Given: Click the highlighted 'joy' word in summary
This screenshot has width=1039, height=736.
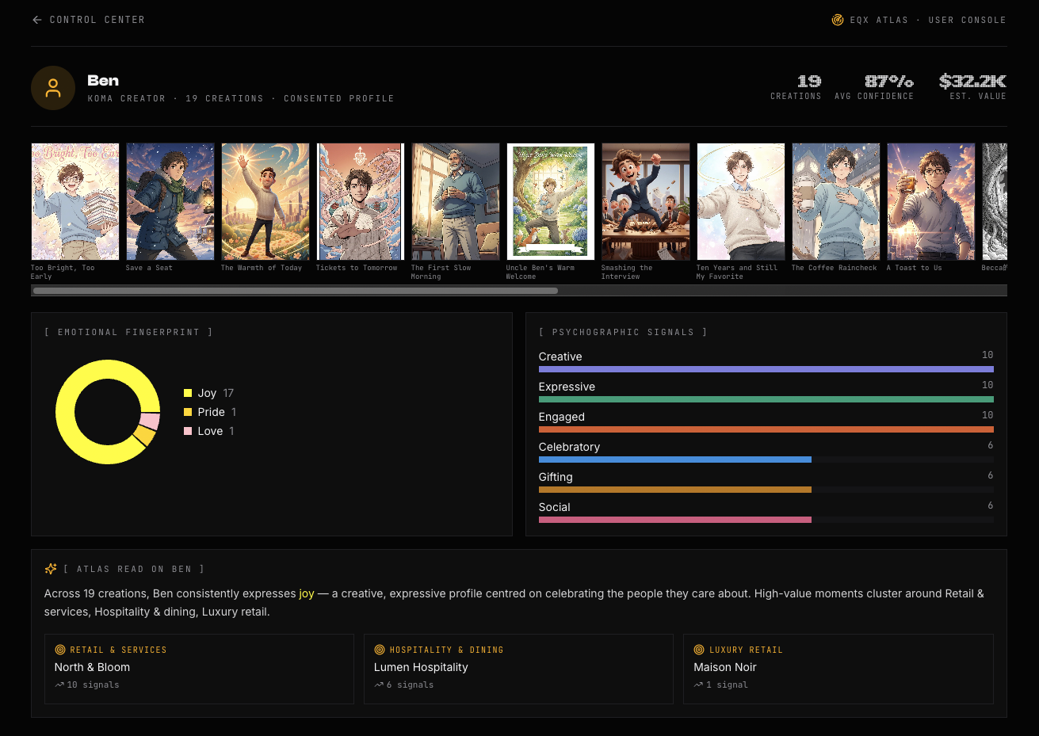Looking at the screenshot, I should point(307,593).
